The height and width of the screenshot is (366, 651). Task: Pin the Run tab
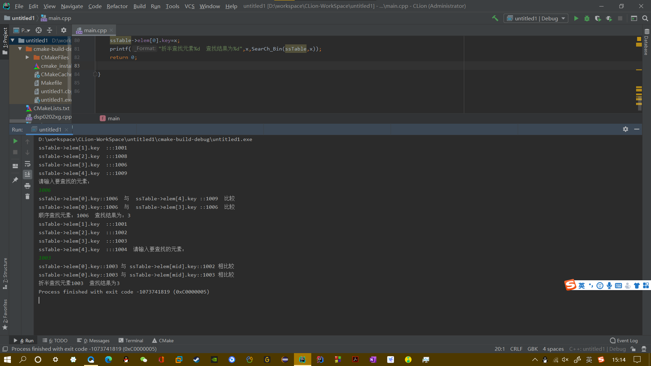(x=15, y=180)
